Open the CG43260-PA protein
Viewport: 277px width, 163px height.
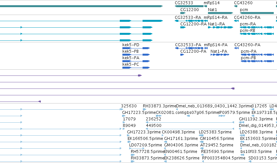click(x=237, y=48)
